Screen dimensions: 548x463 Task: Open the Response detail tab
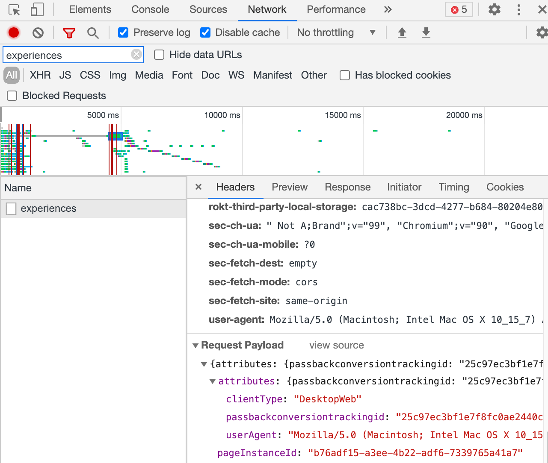click(x=348, y=187)
